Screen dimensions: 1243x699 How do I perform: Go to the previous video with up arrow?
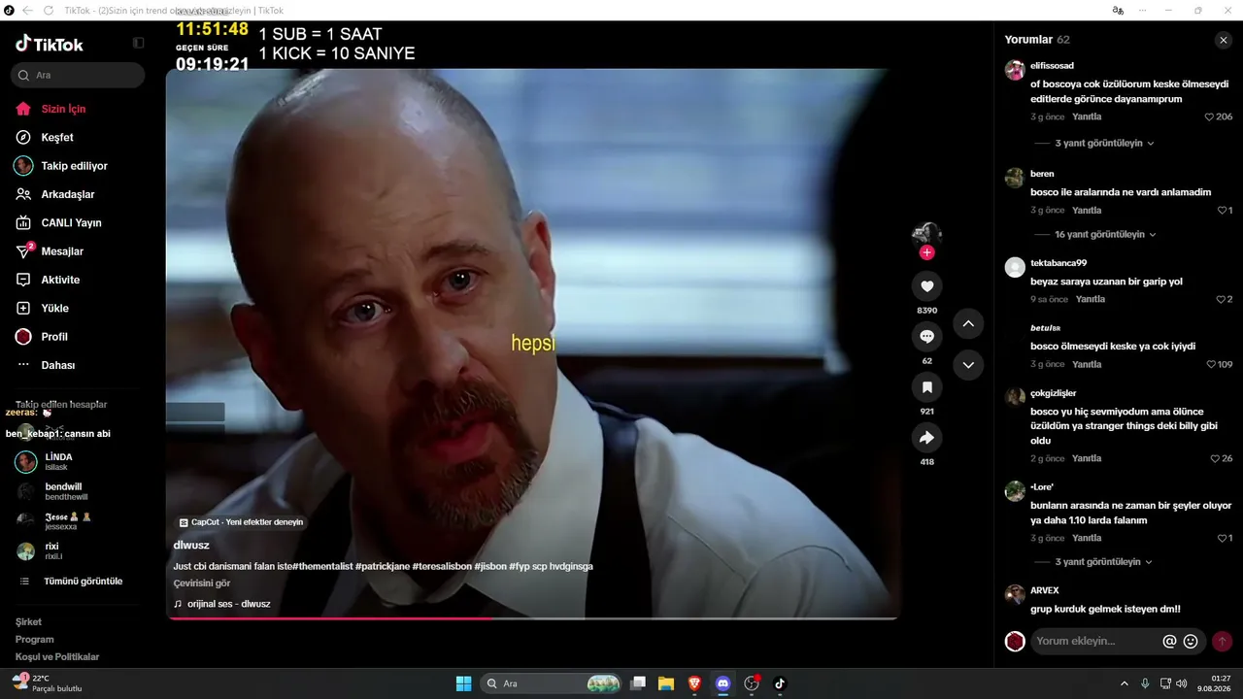(968, 323)
